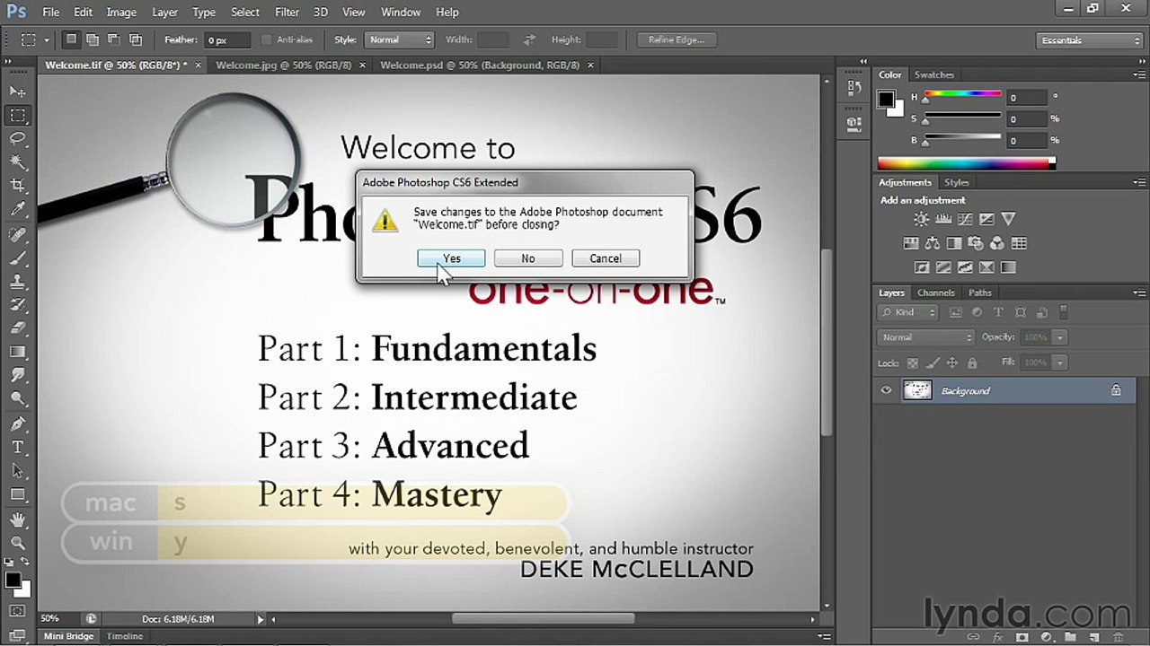Select the Eraser tool
1150x646 pixels.
pos(17,328)
